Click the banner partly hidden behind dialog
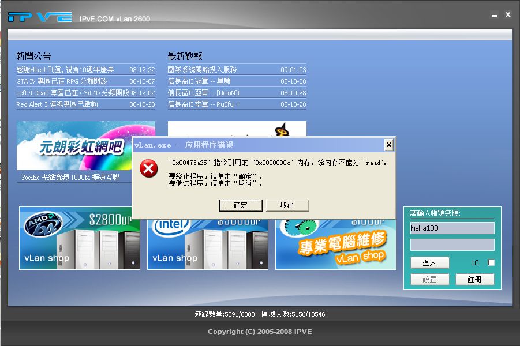This screenshot has height=346, width=520. pyautogui.click(x=237, y=129)
